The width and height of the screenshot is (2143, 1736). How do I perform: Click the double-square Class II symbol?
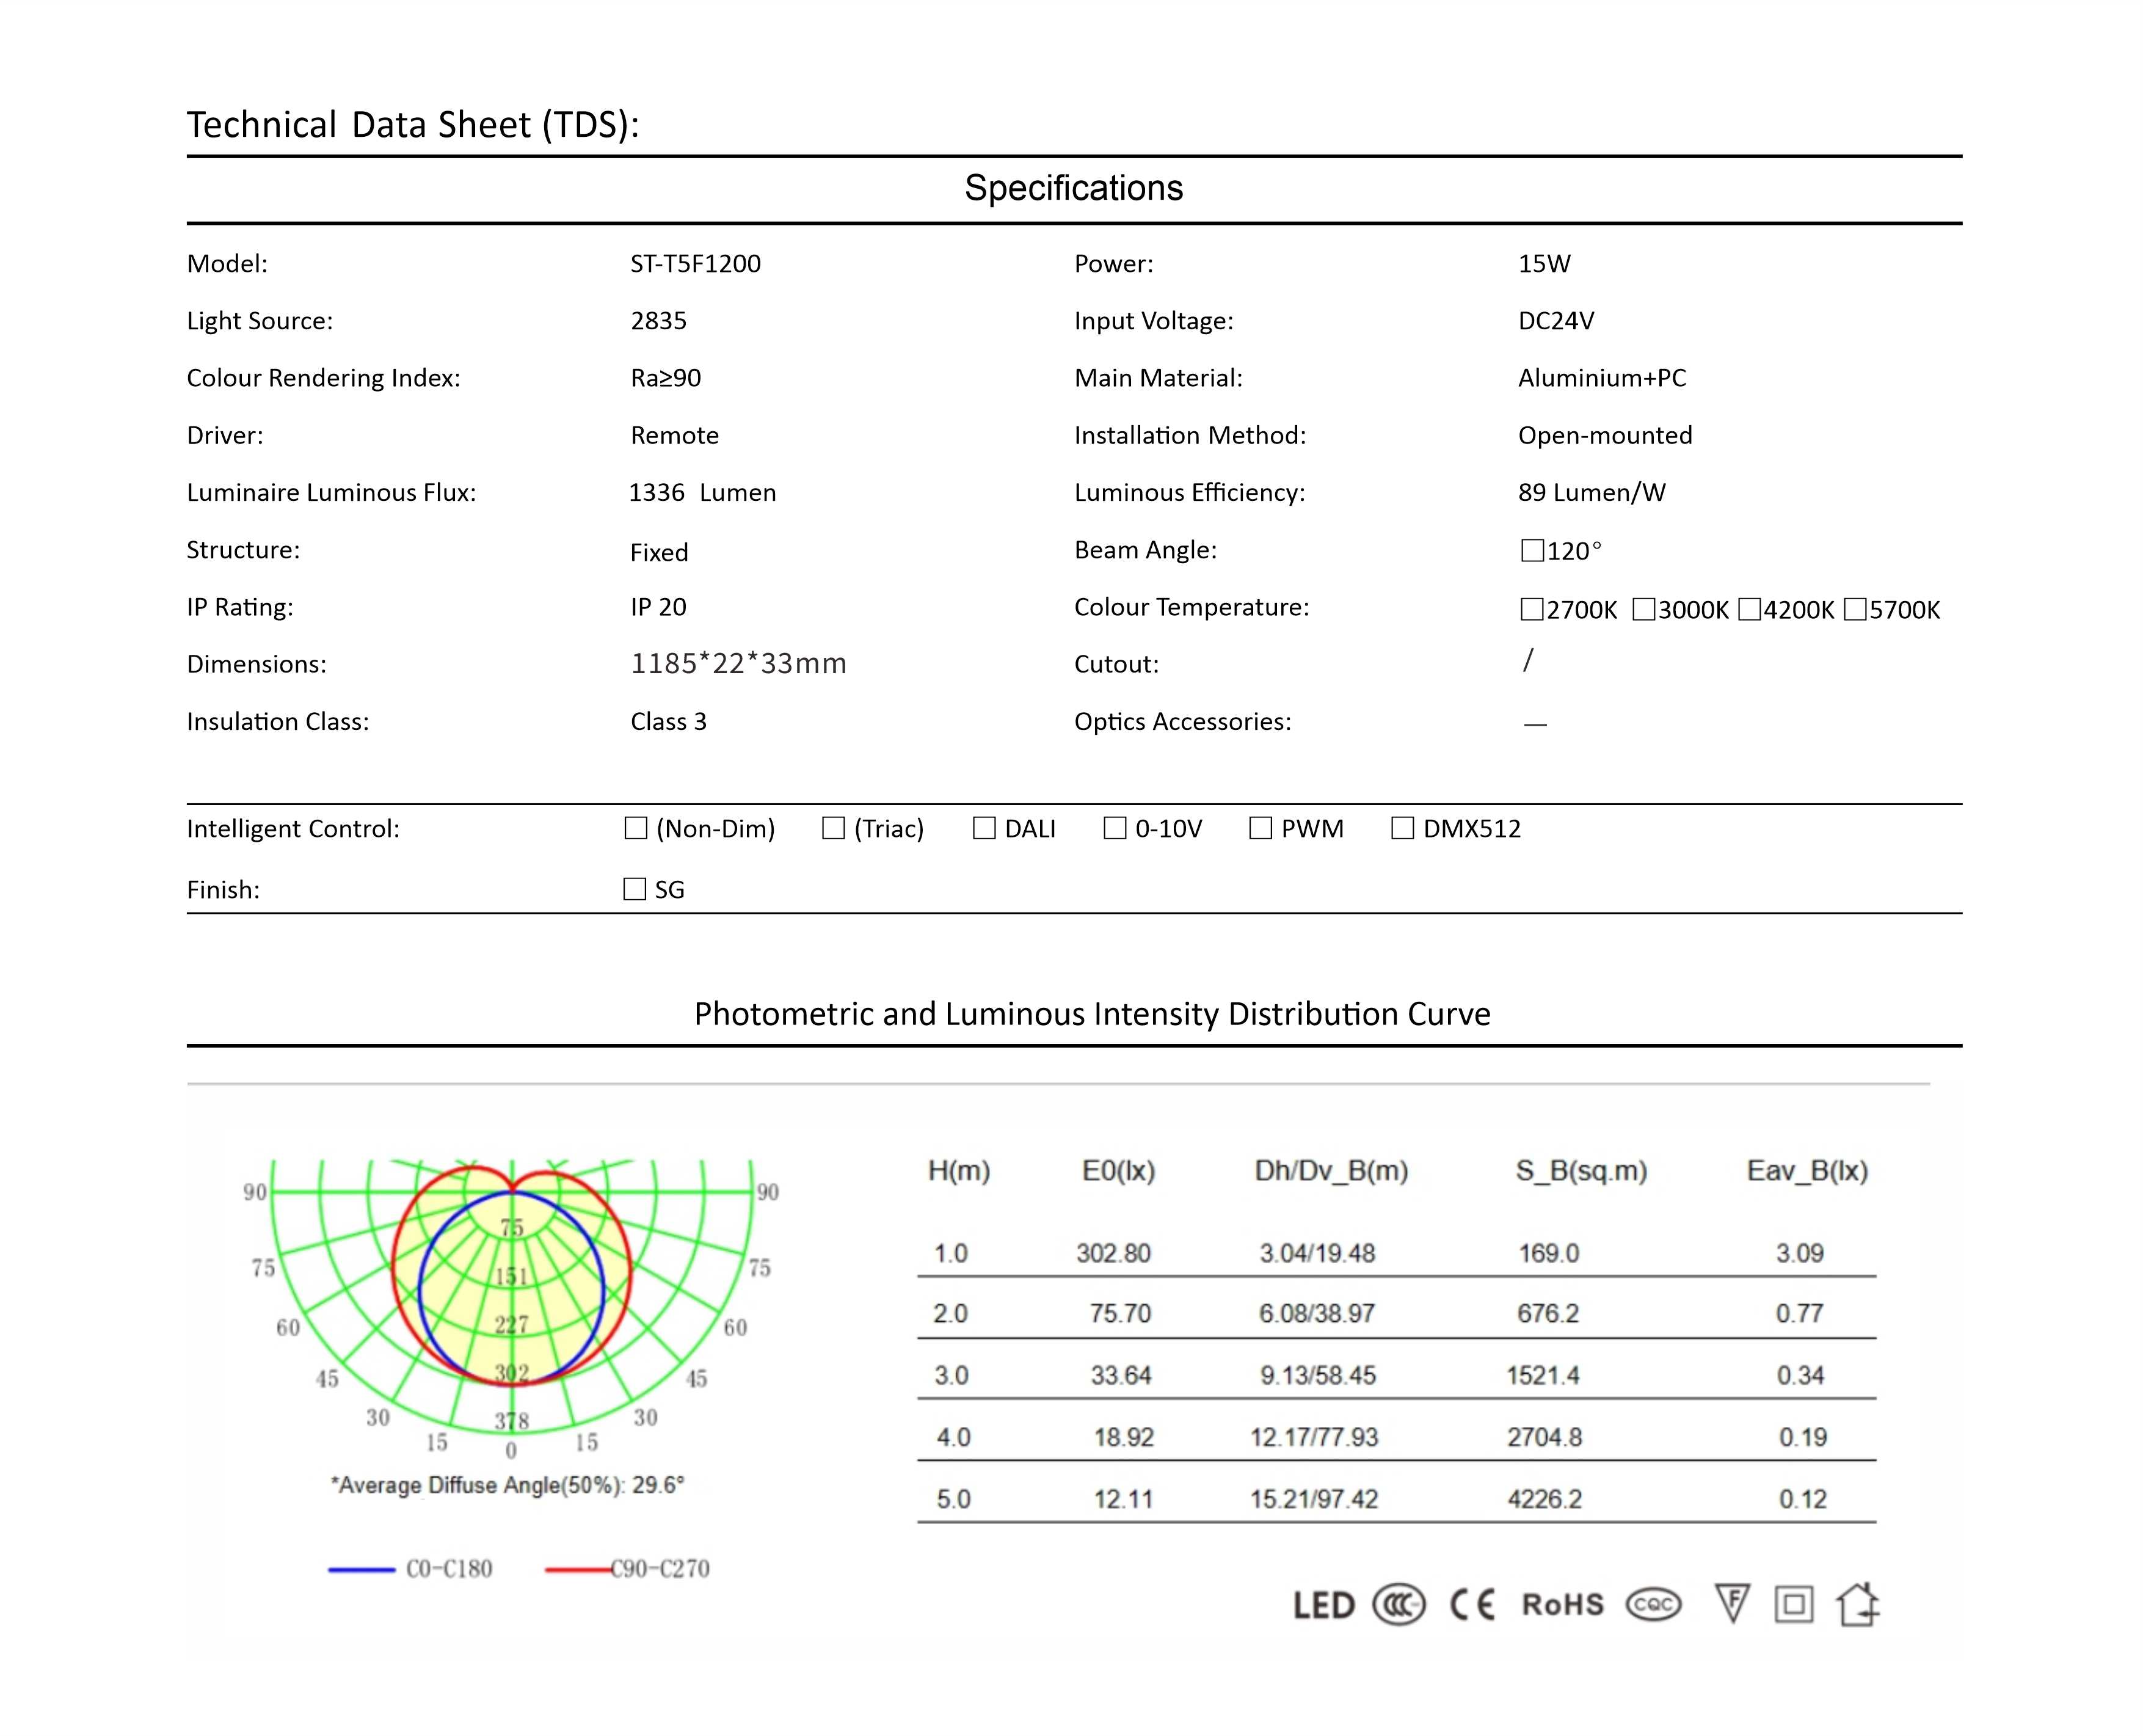click(x=1794, y=1605)
